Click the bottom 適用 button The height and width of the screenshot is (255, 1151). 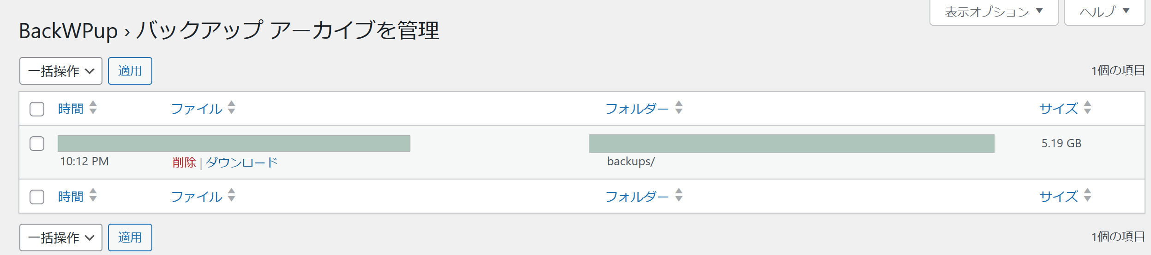[x=130, y=238]
